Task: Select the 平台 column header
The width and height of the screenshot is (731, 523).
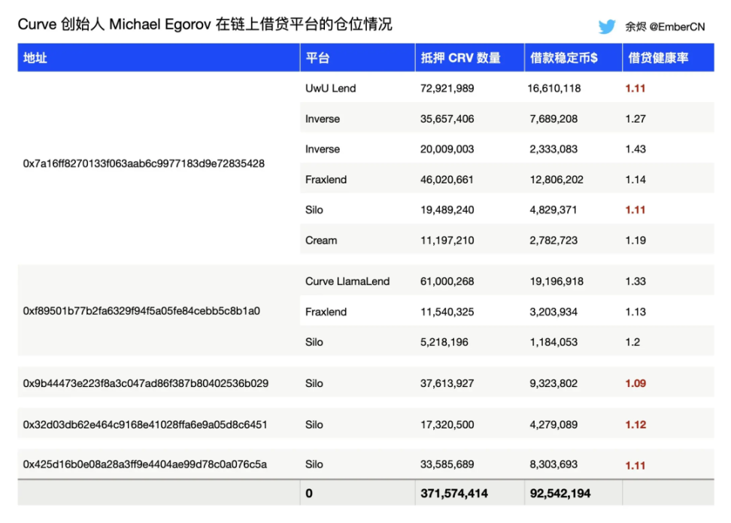Action: pos(316,57)
